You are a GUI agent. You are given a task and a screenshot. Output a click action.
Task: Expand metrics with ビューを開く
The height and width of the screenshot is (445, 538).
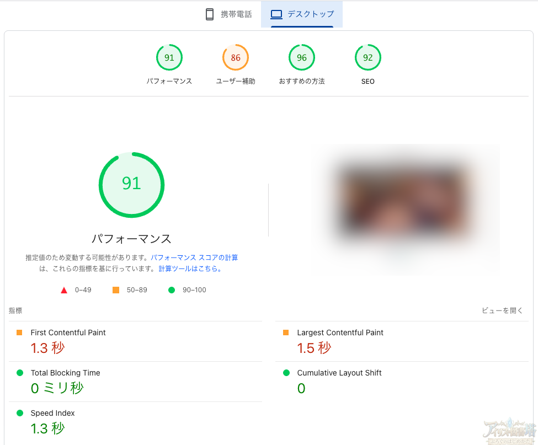tap(502, 311)
